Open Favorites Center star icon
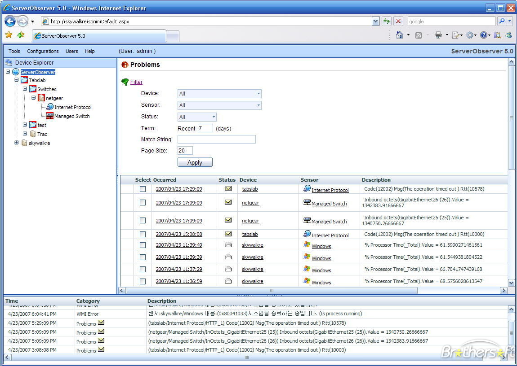The image size is (517, 366). click(x=9, y=35)
